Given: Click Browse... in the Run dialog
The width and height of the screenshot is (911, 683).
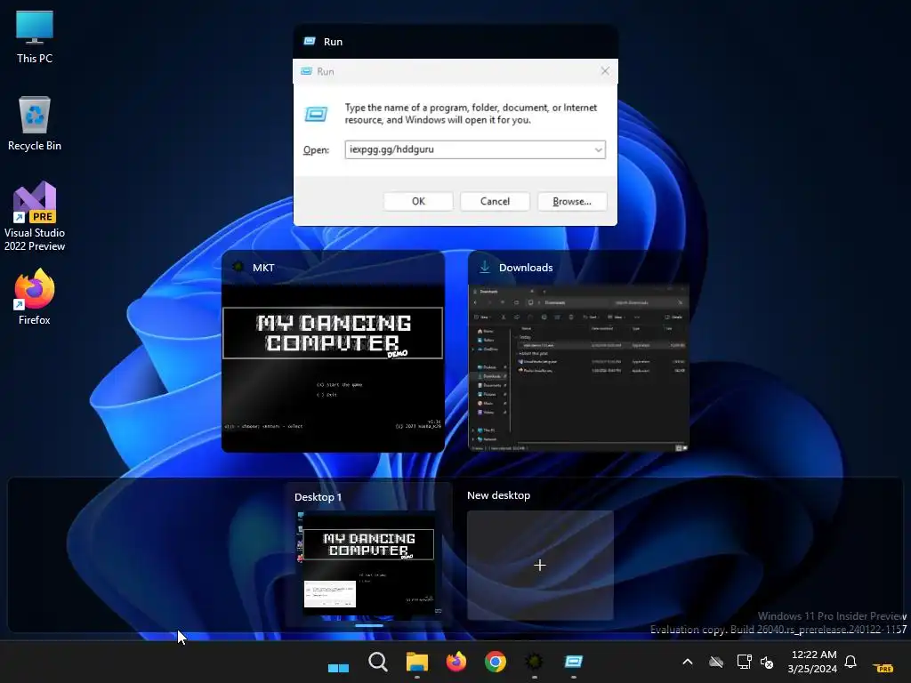Looking at the screenshot, I should click(x=572, y=201).
